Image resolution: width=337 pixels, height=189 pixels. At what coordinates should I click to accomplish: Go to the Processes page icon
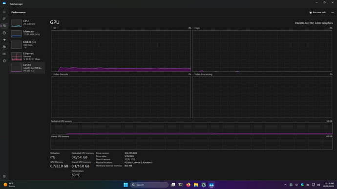click(x=4, y=19)
